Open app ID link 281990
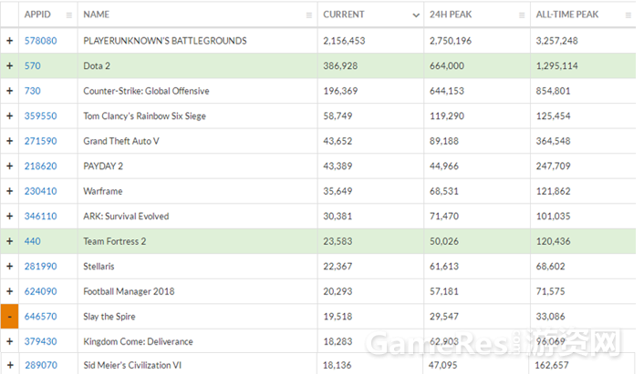This screenshot has height=374, width=644. (40, 266)
